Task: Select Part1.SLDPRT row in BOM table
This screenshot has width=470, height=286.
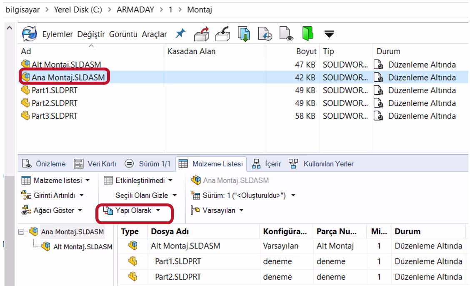Action: 291,261
